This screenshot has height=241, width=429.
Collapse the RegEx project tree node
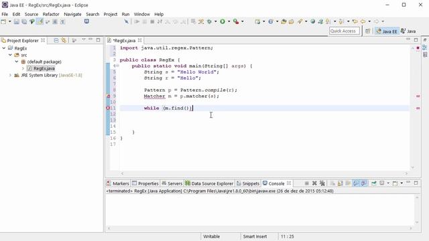[4, 48]
